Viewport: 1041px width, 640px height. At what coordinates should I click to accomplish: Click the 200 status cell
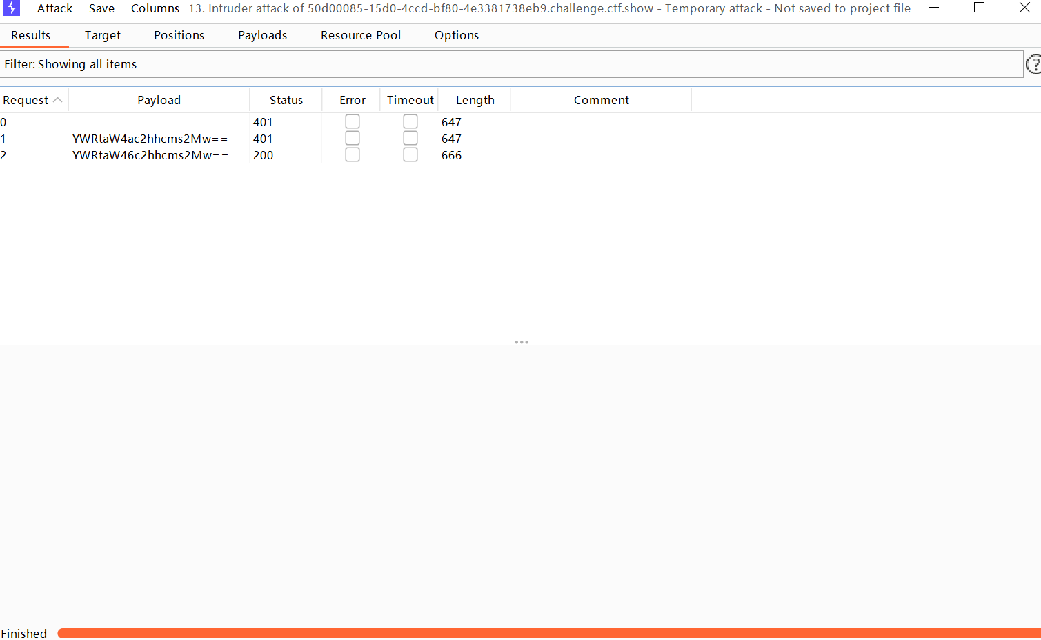pos(264,155)
